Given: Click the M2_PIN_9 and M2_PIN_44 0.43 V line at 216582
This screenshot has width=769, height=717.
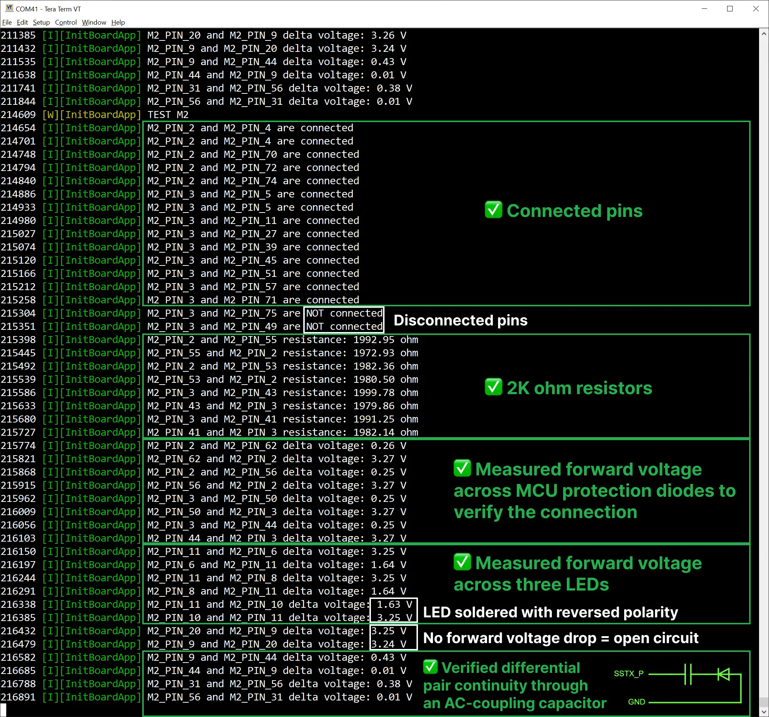Looking at the screenshot, I should click(x=204, y=657).
